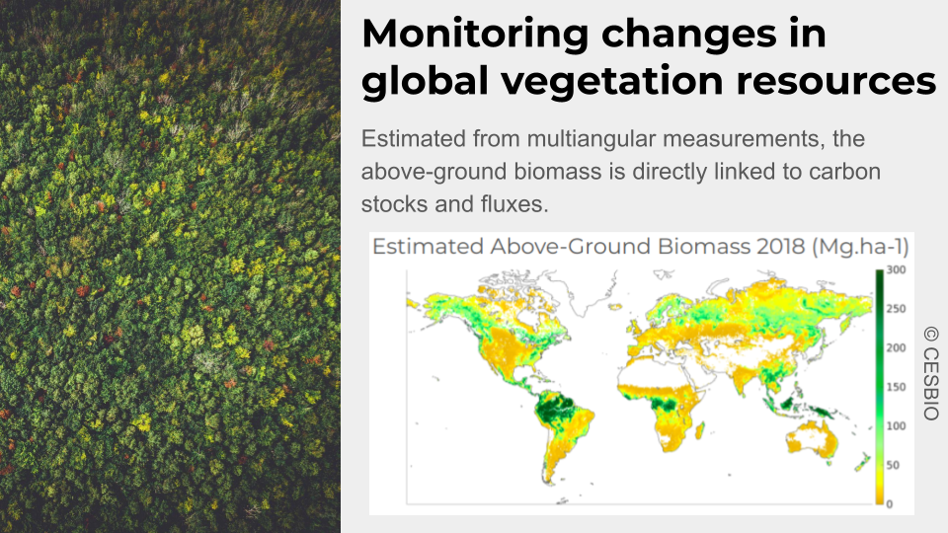Click Australia on the biomass map
The image size is (948, 533).
812,438
